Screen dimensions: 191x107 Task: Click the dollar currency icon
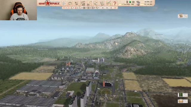pos(138,4)
